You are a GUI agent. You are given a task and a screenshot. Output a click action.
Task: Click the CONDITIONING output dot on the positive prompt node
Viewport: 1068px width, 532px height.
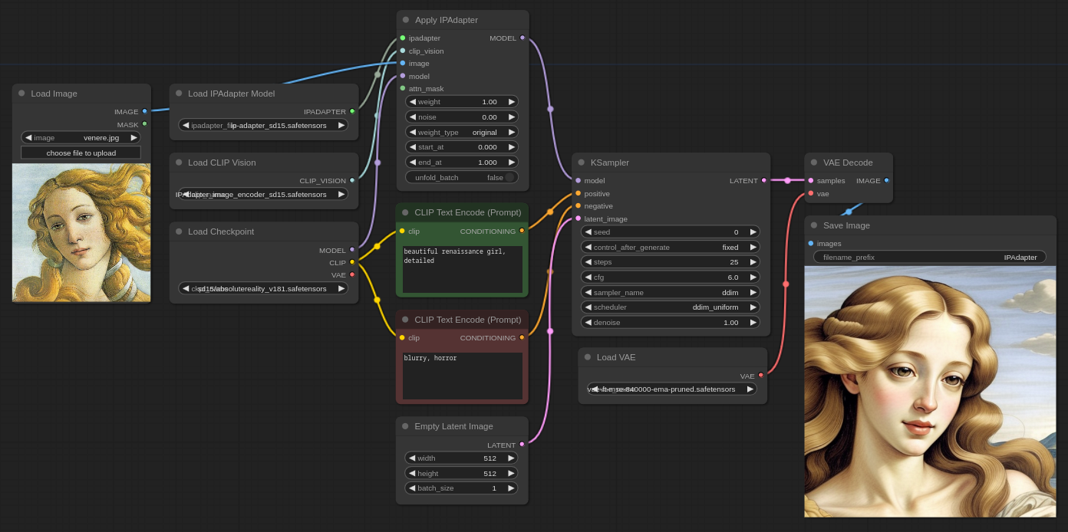(x=521, y=231)
